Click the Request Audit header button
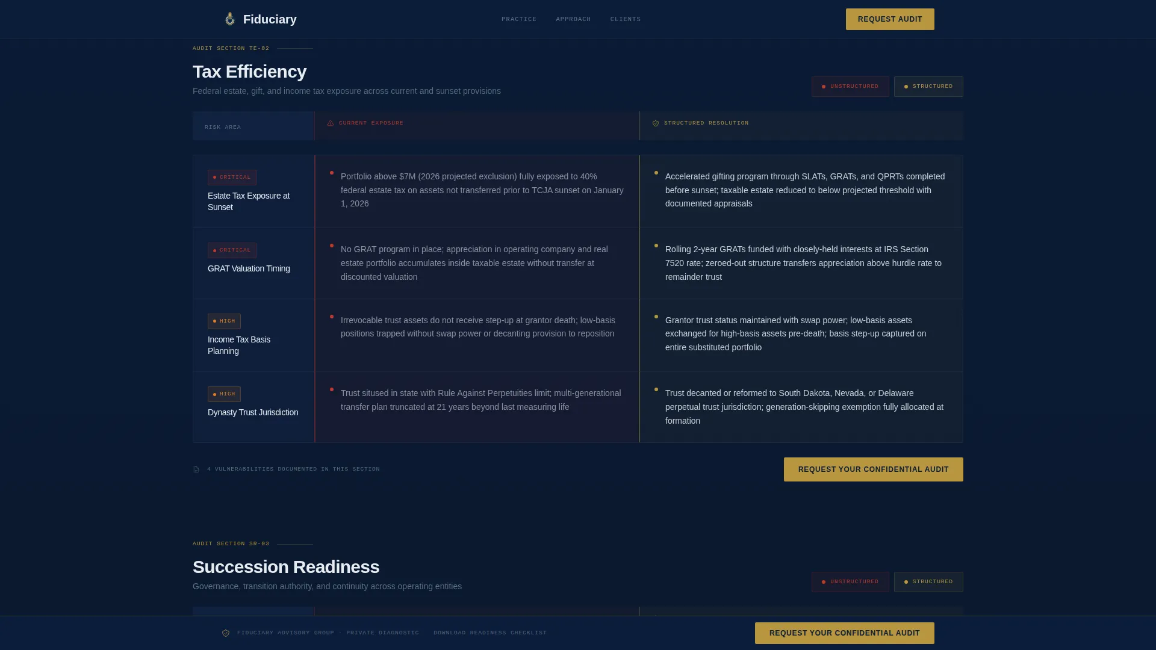1156x650 pixels. [890, 19]
